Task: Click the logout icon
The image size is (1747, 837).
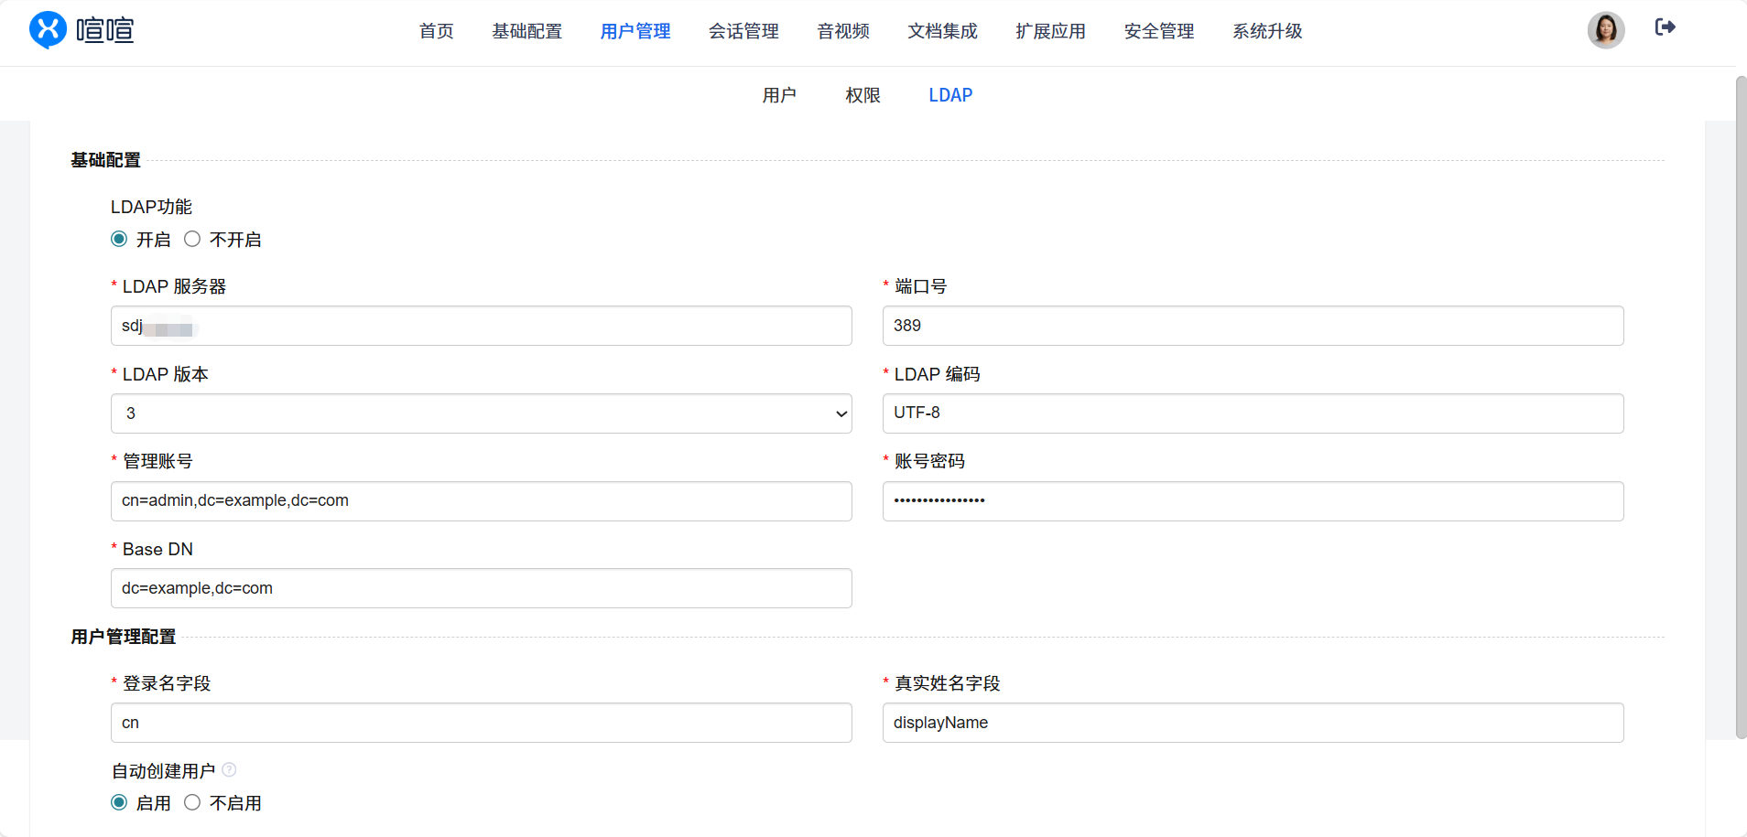Action: coord(1665,27)
